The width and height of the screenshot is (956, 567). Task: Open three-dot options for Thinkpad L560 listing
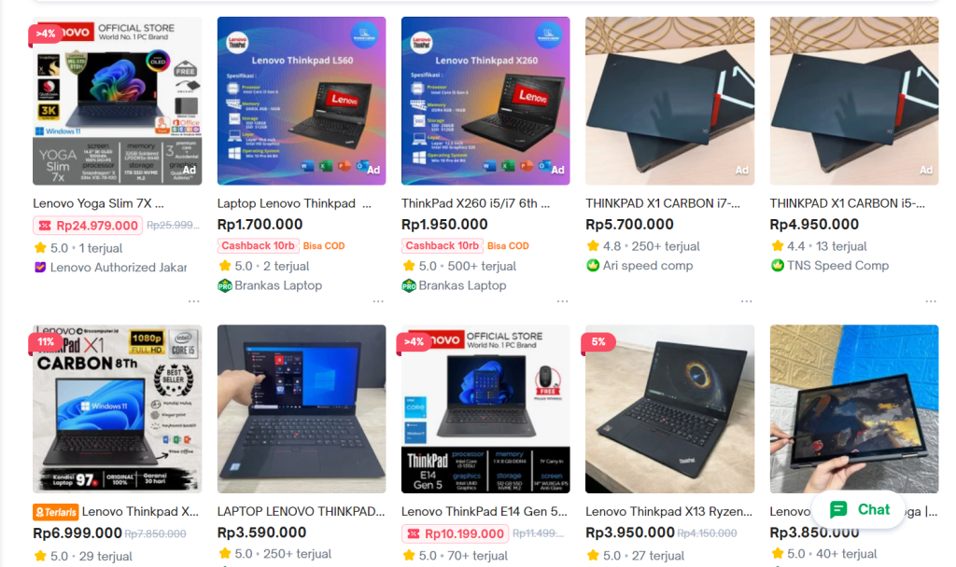click(x=378, y=301)
